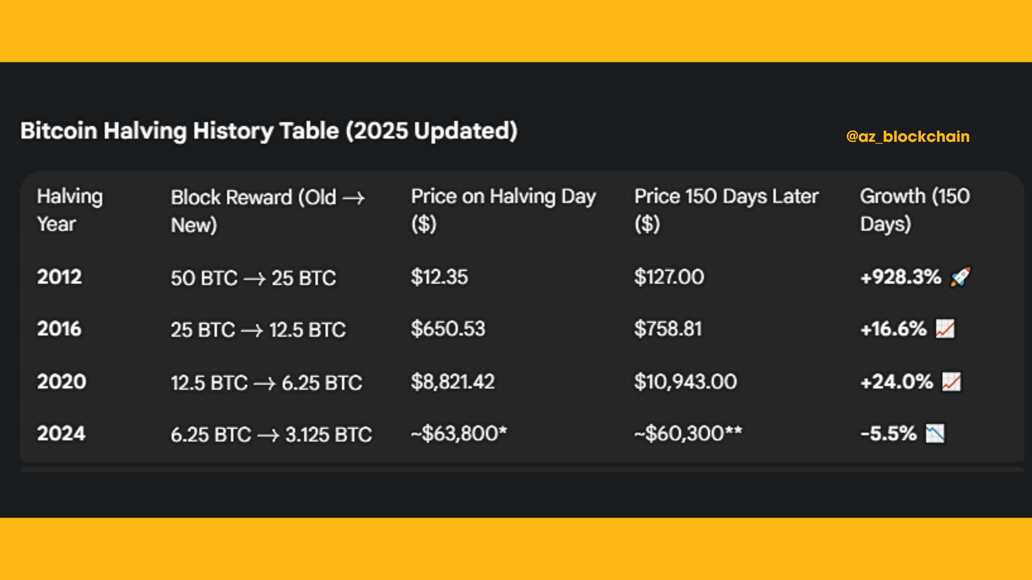Click the rising chart emoji beside +24.0%

[951, 382]
